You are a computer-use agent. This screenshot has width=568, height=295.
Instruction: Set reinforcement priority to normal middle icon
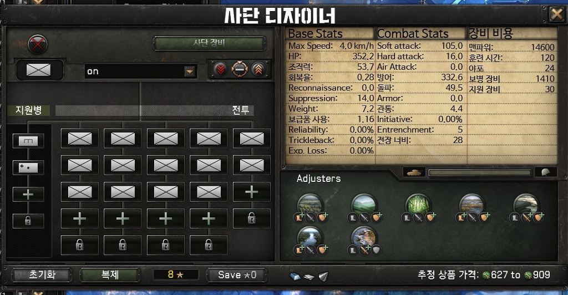tap(240, 69)
